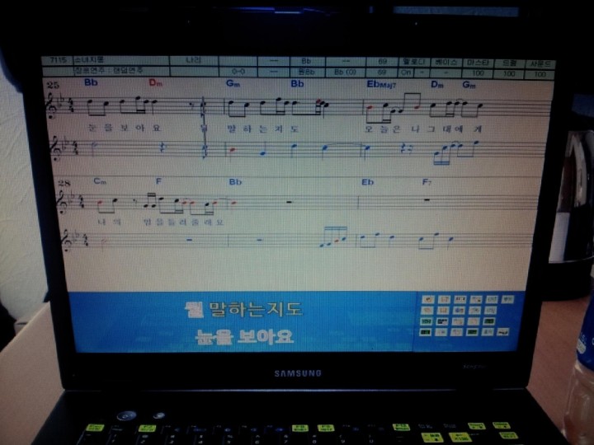The image size is (594, 445).
Task: Select the 멜로디 header cell
Action: [x=414, y=62]
